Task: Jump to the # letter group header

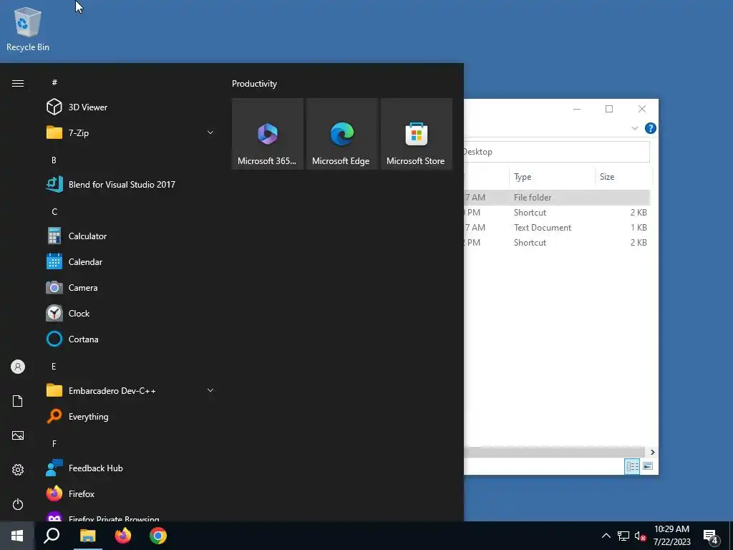Action: [54, 82]
